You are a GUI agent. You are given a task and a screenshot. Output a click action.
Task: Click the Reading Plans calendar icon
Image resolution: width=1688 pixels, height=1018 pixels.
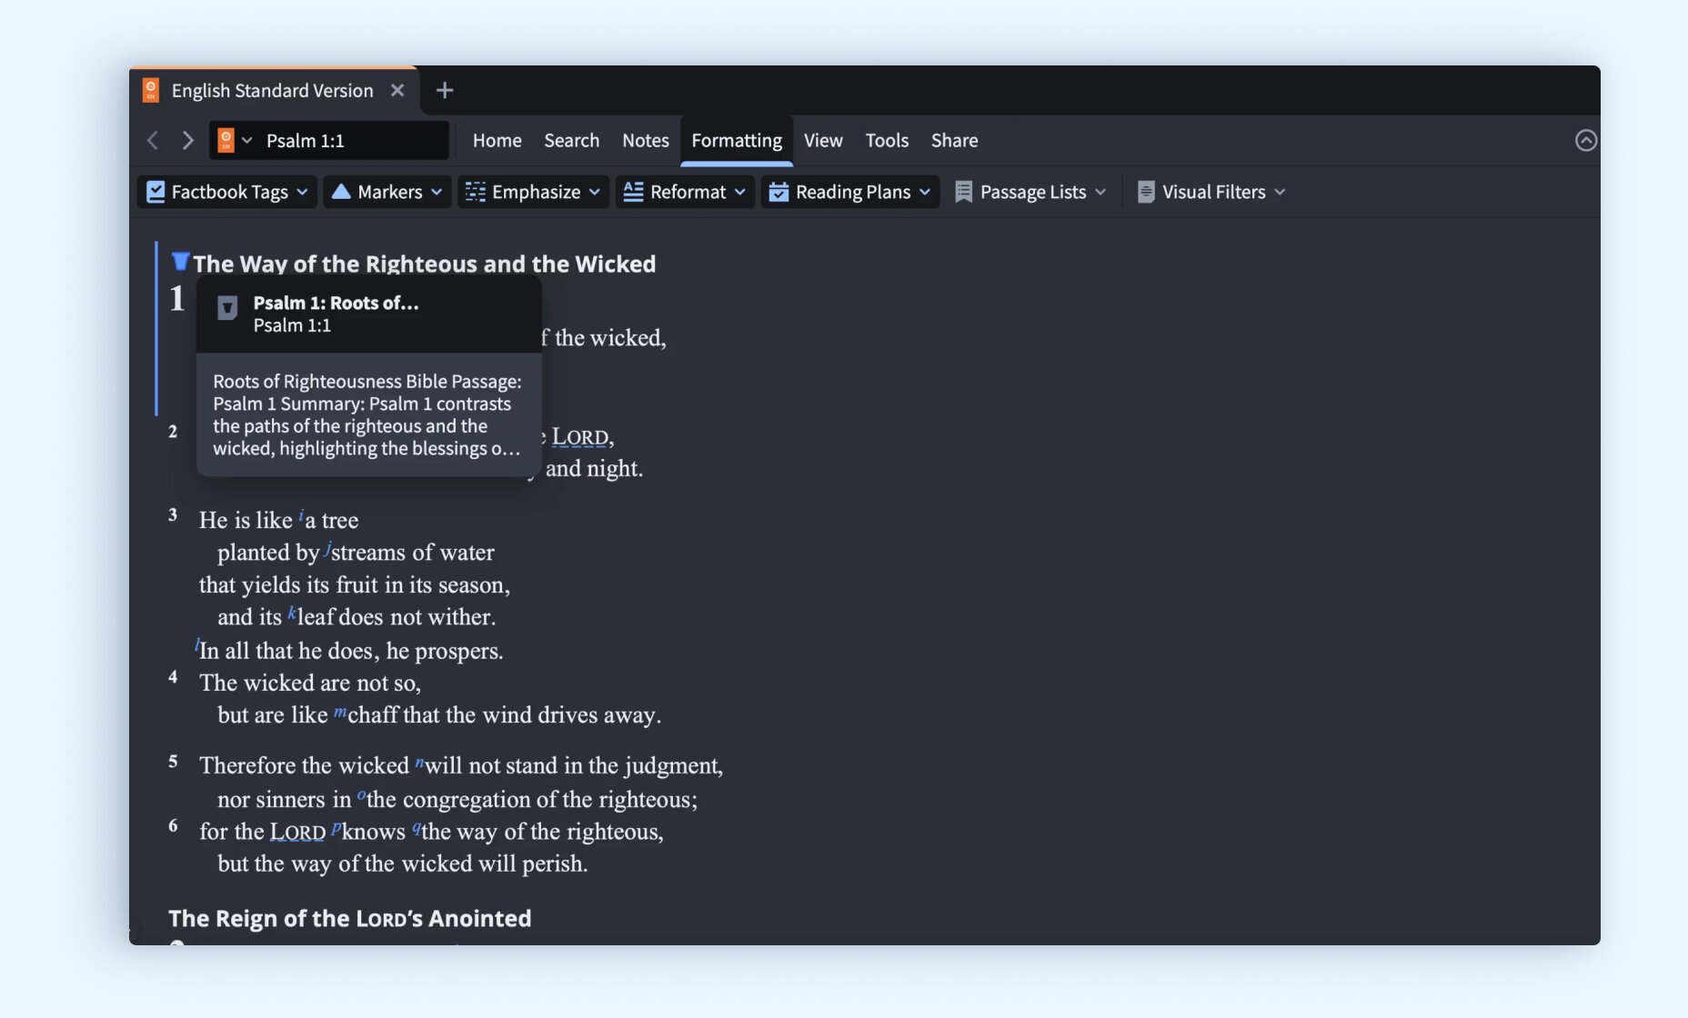(779, 192)
